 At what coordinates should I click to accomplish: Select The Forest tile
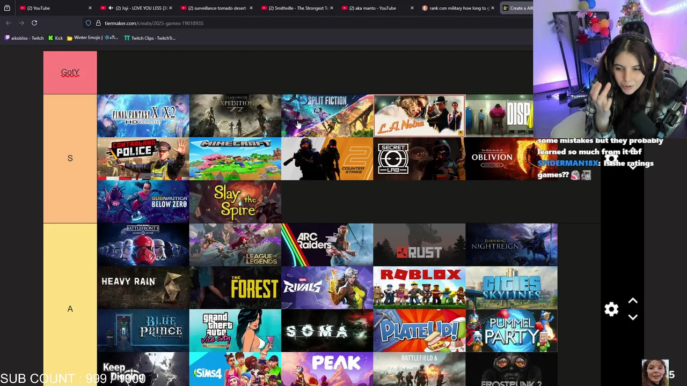tap(235, 288)
